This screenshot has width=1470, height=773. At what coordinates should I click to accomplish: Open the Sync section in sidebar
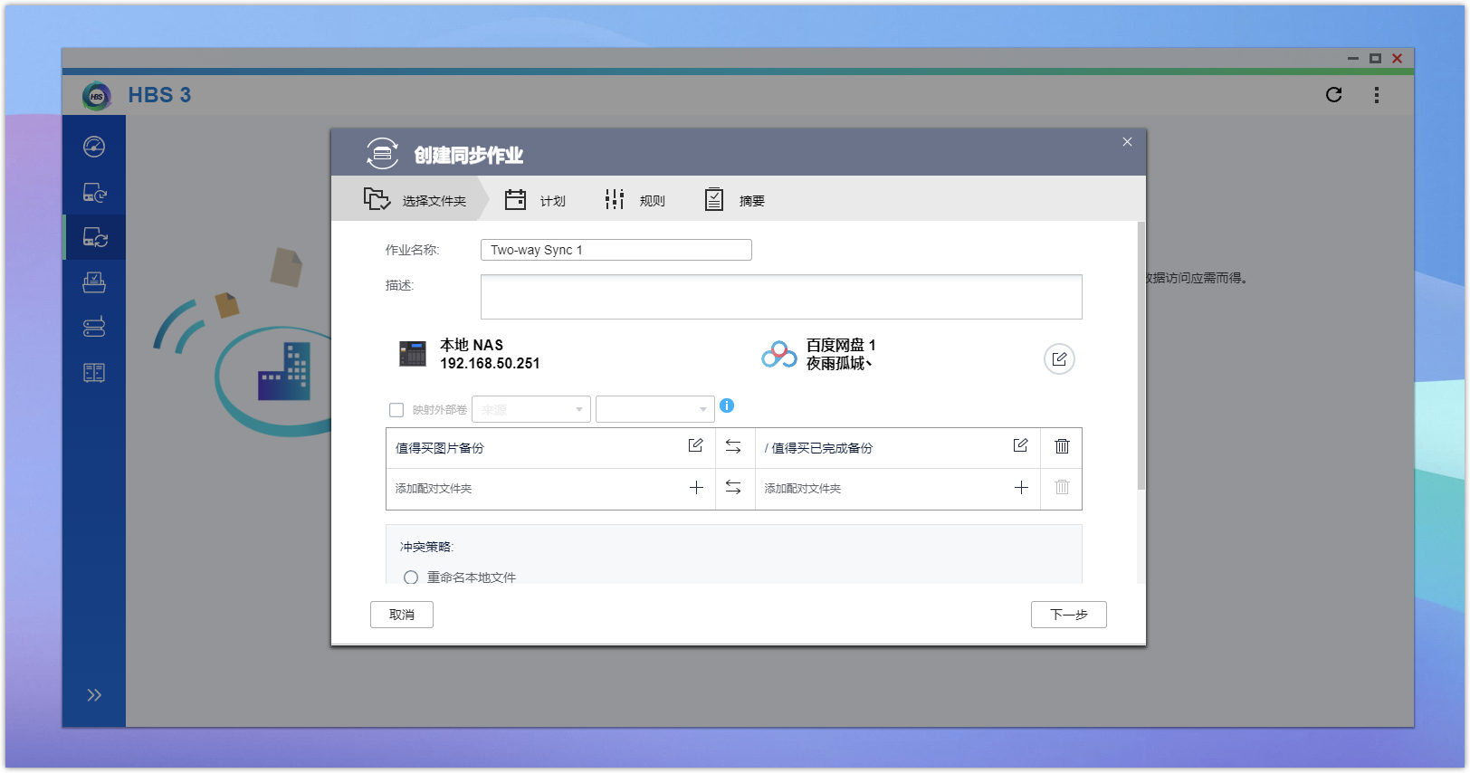click(x=95, y=237)
